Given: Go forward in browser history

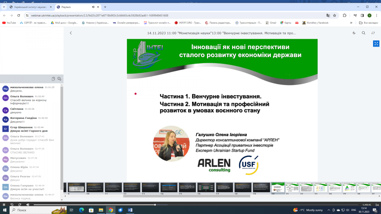Looking at the screenshot, I should tap(11, 15).
